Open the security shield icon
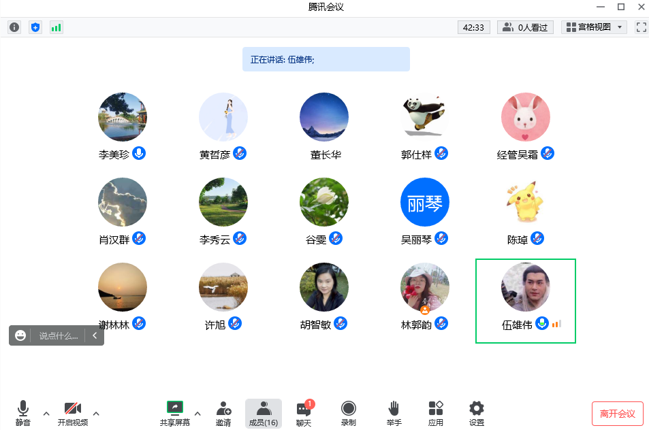This screenshot has width=649, height=430. point(35,27)
